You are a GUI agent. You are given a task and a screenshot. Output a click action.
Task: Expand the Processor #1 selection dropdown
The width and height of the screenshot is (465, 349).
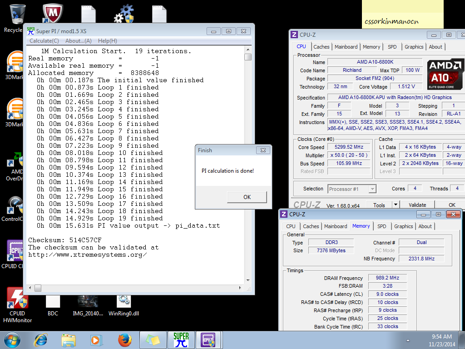click(x=372, y=189)
